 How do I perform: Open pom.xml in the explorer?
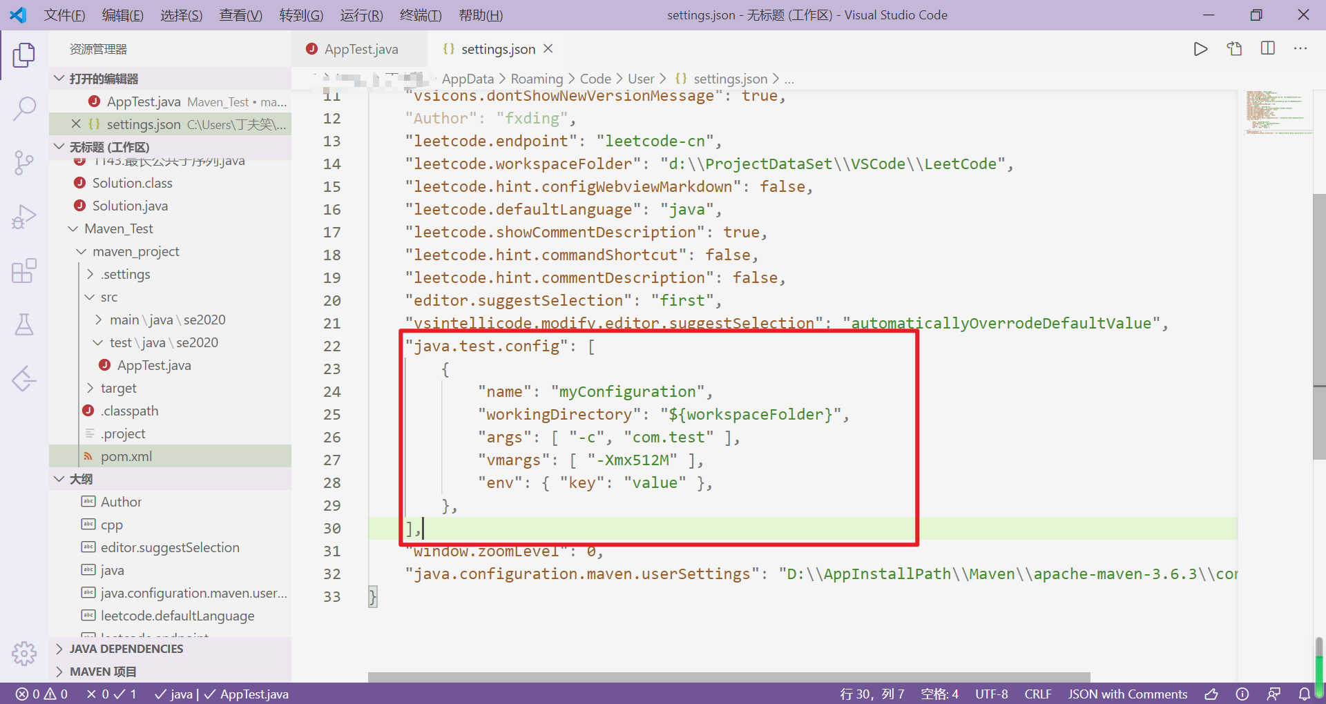coord(126,456)
